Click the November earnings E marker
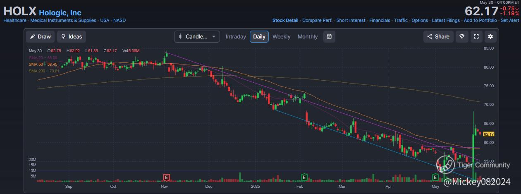 click(167, 177)
